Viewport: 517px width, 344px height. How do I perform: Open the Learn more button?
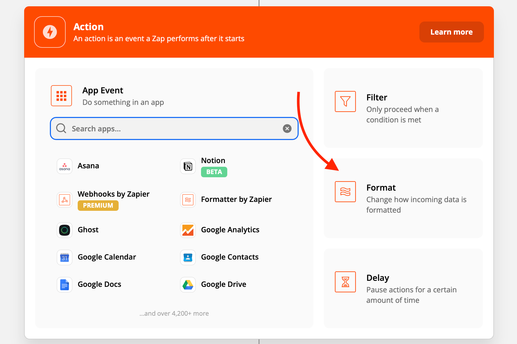(451, 32)
